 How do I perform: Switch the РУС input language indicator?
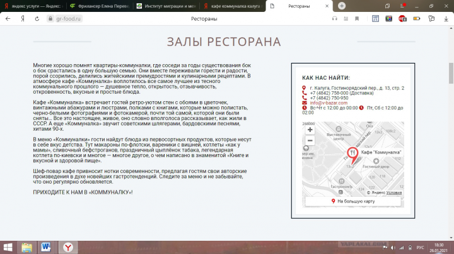(420, 248)
